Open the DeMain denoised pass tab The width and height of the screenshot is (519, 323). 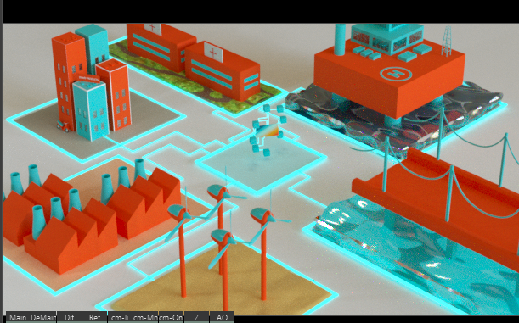(43, 317)
